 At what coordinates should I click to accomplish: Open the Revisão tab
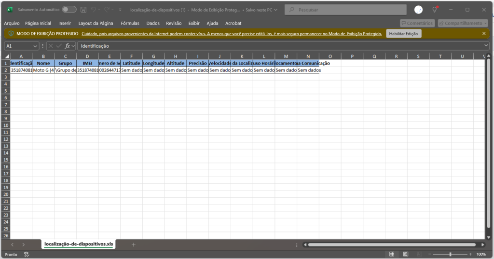[174, 23]
